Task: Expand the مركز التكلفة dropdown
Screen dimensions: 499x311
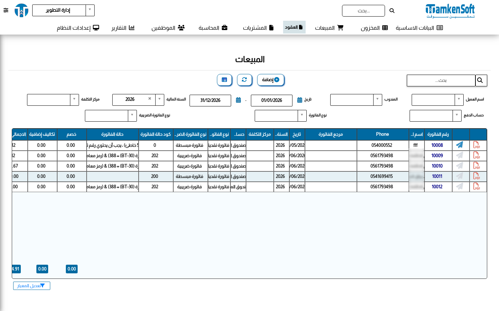Action: click(75, 100)
